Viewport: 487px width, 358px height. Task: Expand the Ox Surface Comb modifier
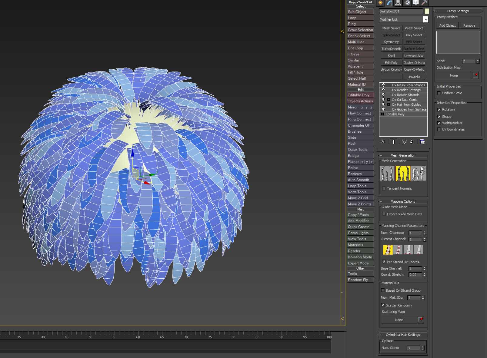389,100
